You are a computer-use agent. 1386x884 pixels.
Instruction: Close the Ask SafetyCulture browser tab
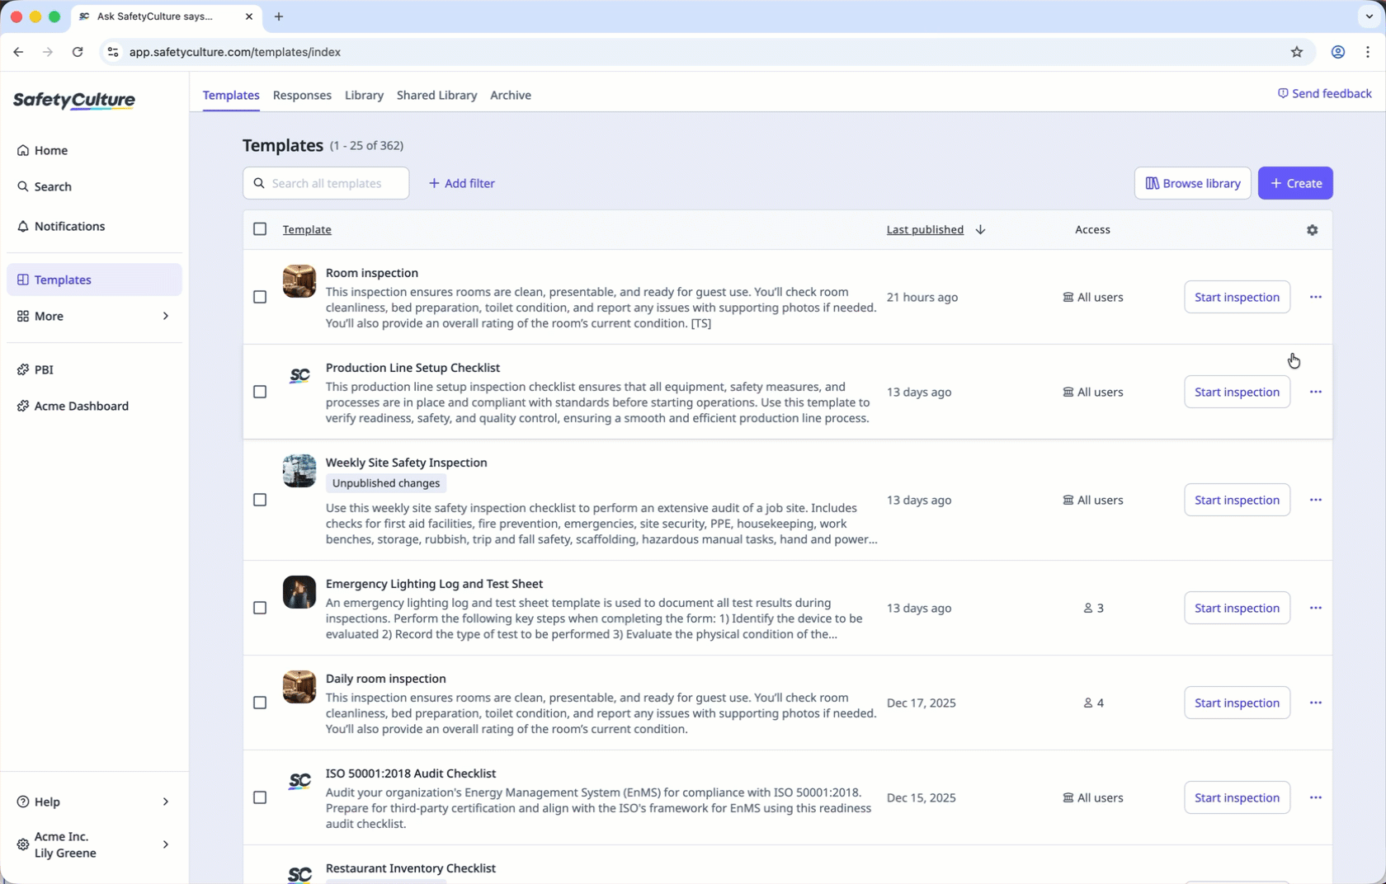pos(249,16)
